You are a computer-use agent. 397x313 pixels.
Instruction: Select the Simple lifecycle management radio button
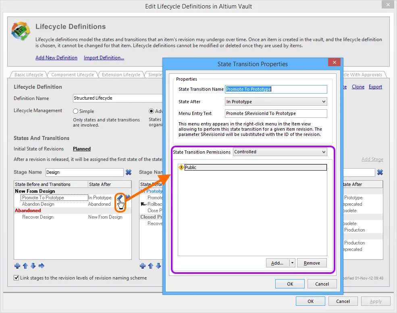[75, 111]
